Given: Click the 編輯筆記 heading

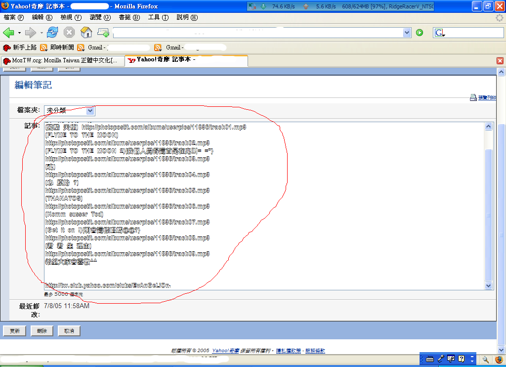Looking at the screenshot, I should pos(33,85).
